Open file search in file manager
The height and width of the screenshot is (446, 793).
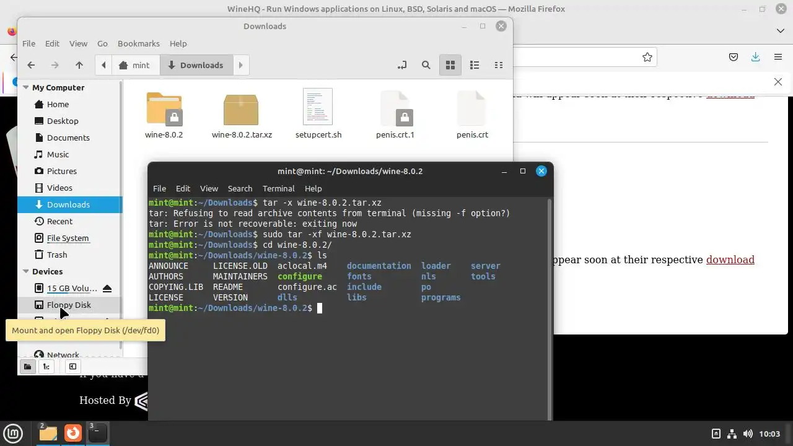tap(426, 65)
